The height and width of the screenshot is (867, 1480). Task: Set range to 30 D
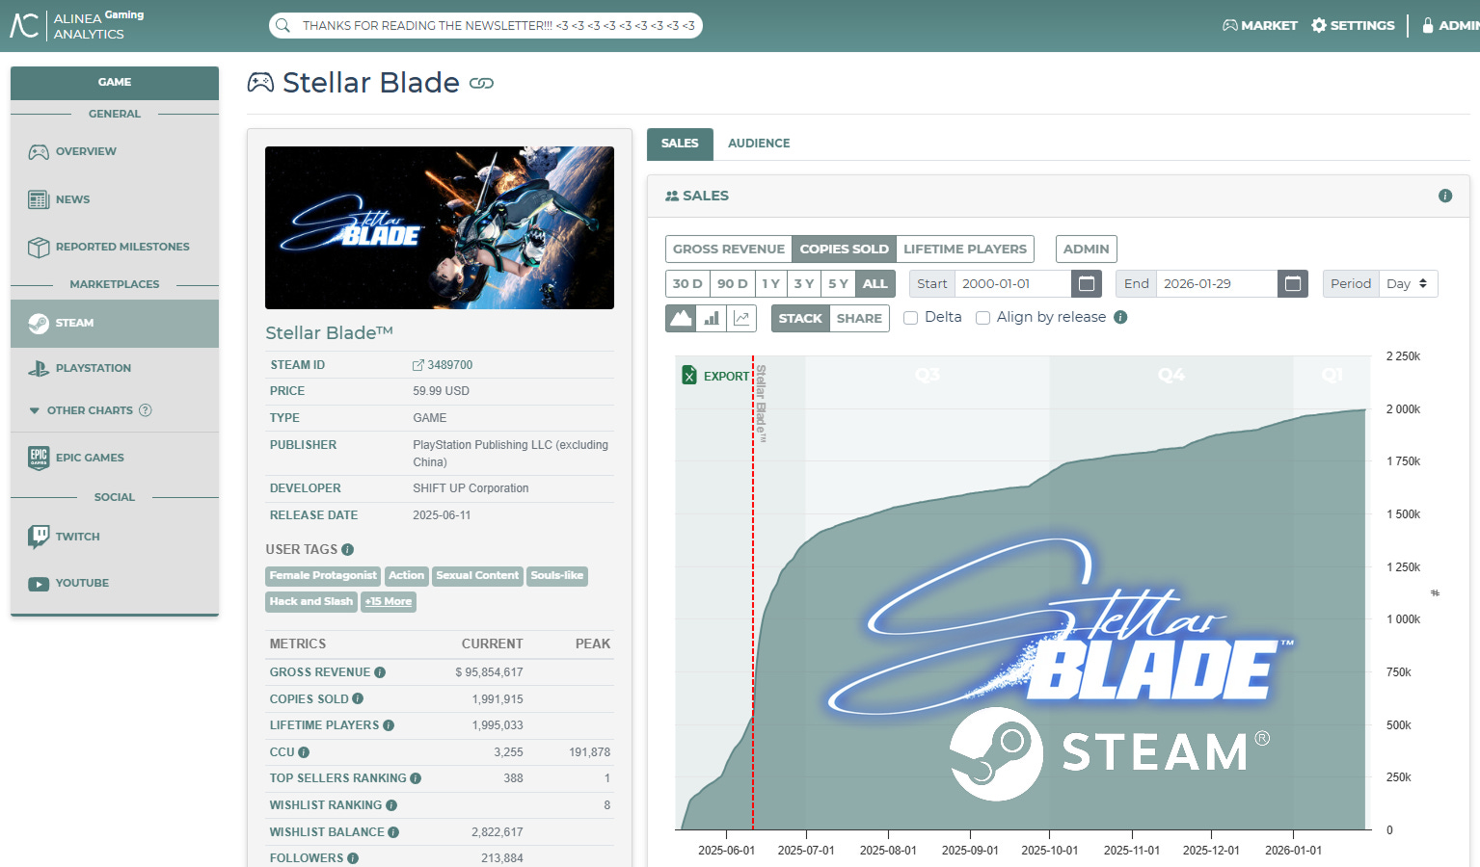(x=687, y=284)
